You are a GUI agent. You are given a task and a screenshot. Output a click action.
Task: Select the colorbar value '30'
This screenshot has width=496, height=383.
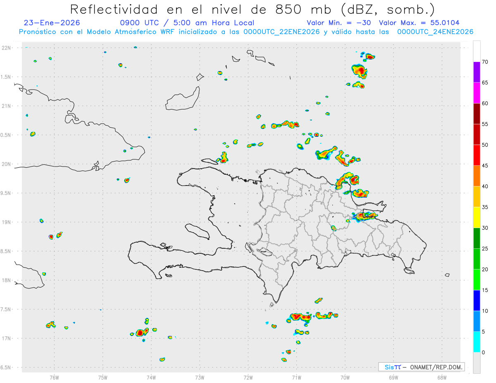point(485,228)
